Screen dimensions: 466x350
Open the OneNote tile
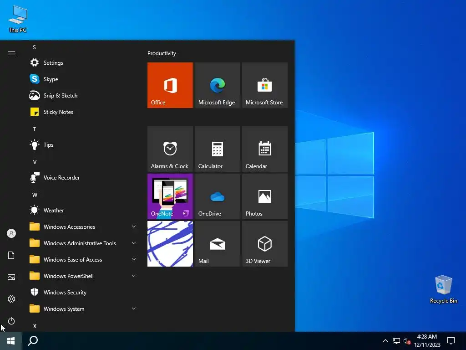(170, 196)
